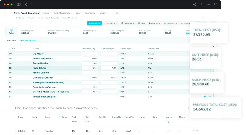This screenshot has height=135, width=246.
Task: Click the hamburger menu icon beside Shopify
Action: (x=117, y=13)
